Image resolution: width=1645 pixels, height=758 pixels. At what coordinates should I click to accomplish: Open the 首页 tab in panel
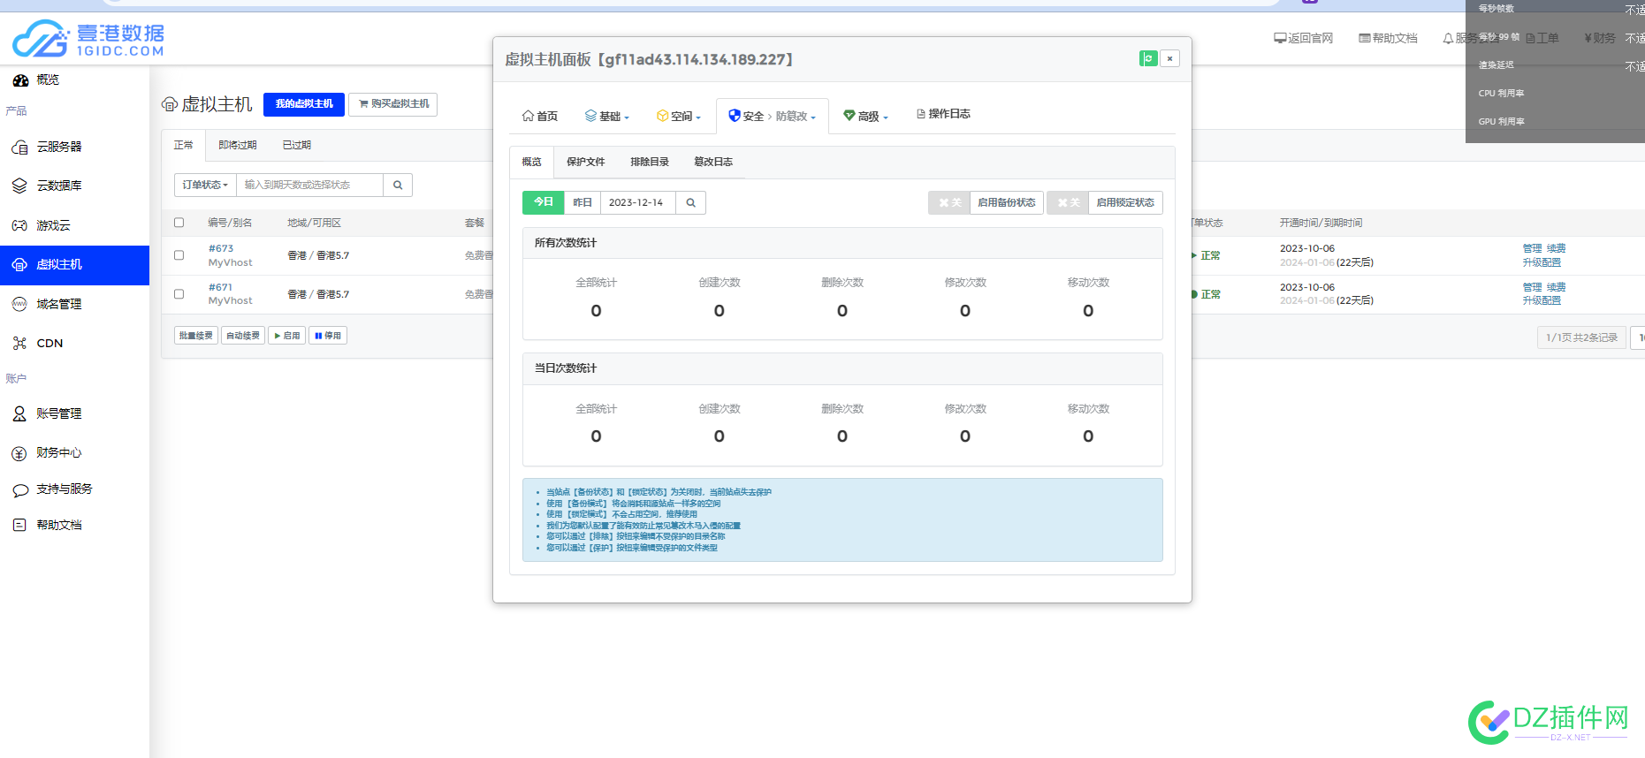click(x=540, y=116)
